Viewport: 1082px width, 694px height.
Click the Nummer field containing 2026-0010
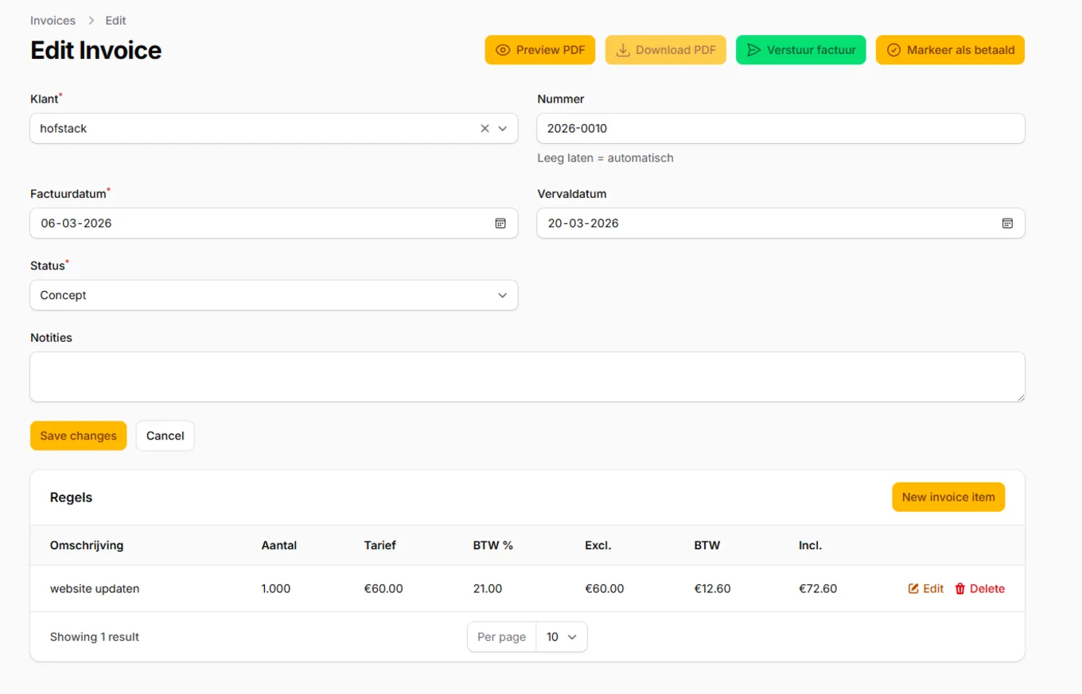pos(780,128)
